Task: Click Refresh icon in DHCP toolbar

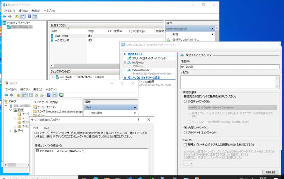Action: click(x=36, y=95)
